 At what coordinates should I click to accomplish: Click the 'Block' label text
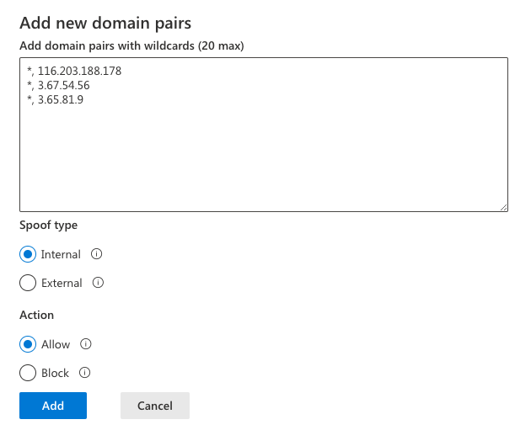pos(55,374)
